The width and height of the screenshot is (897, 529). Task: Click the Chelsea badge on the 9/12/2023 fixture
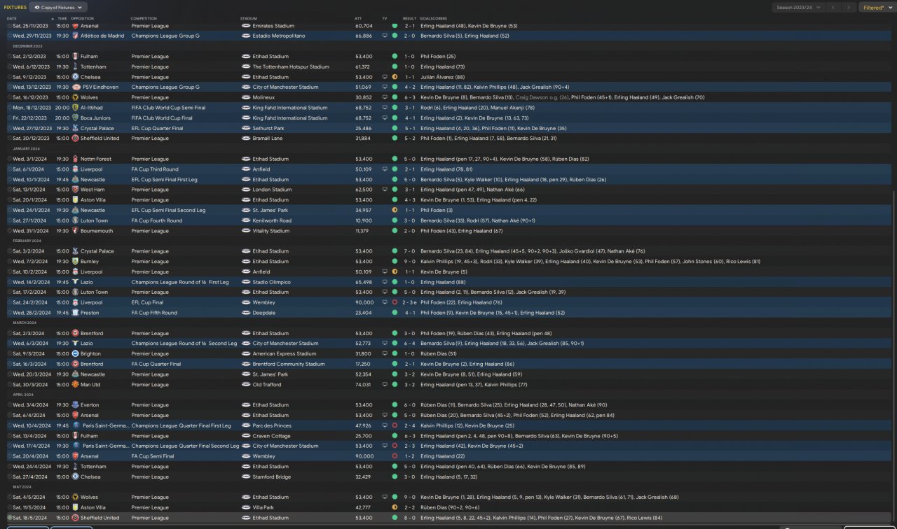point(75,77)
